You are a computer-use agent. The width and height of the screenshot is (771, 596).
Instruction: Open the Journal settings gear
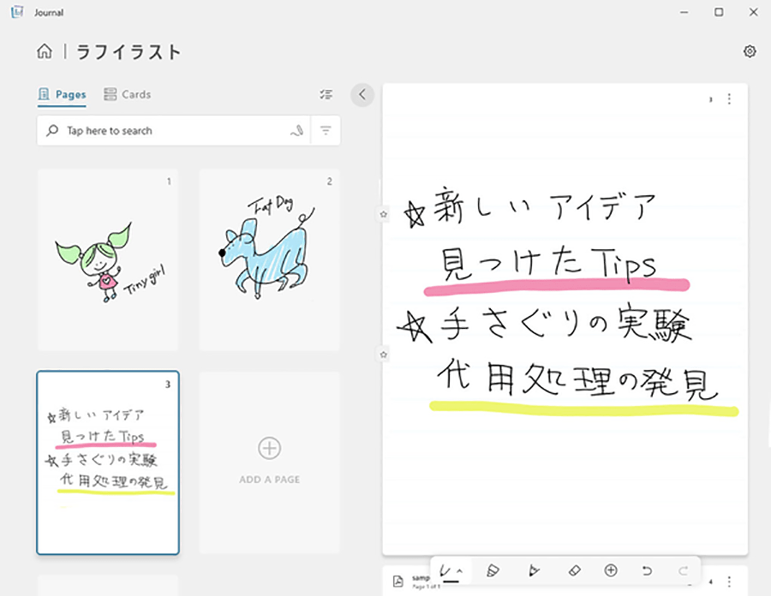pos(750,51)
